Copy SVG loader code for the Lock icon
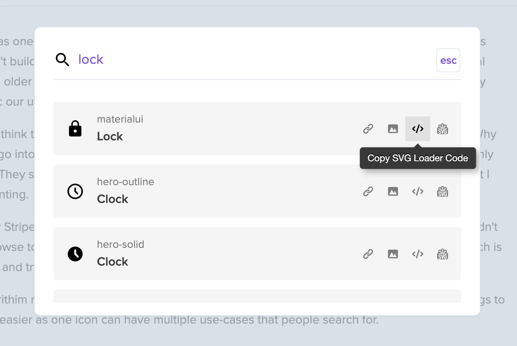The image size is (517, 346). click(418, 129)
